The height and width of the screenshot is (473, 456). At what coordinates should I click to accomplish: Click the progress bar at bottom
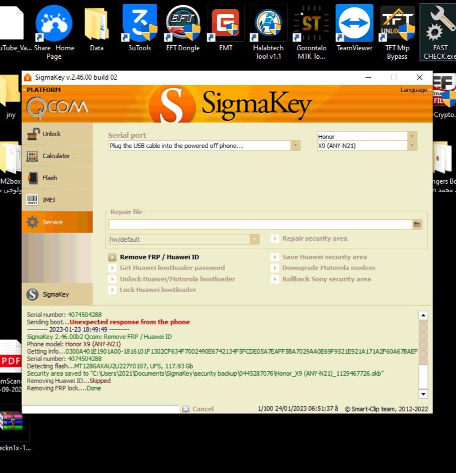pos(100,409)
